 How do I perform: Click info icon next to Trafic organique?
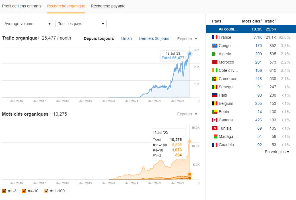[39, 37]
